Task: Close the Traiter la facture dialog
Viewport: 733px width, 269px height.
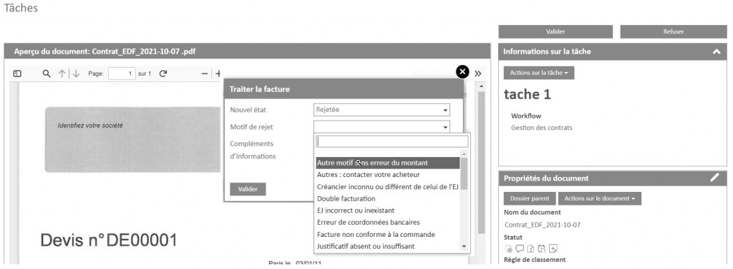Action: point(462,71)
